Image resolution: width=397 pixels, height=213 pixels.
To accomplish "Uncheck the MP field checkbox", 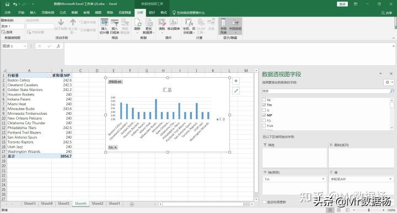I will click(264, 115).
